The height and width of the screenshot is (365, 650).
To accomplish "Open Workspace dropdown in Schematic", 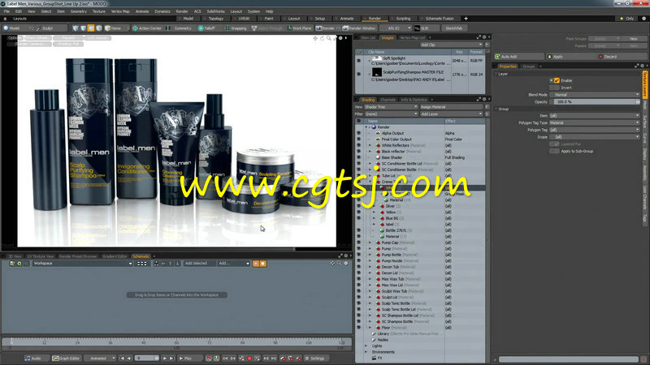I will 83,264.
